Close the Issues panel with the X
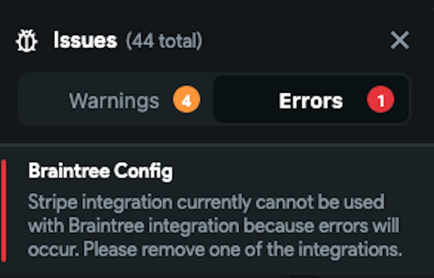 (399, 41)
